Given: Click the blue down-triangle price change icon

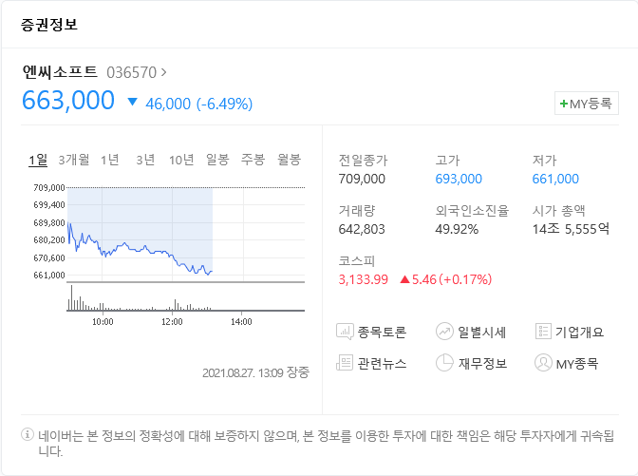Looking at the screenshot, I should (x=132, y=103).
